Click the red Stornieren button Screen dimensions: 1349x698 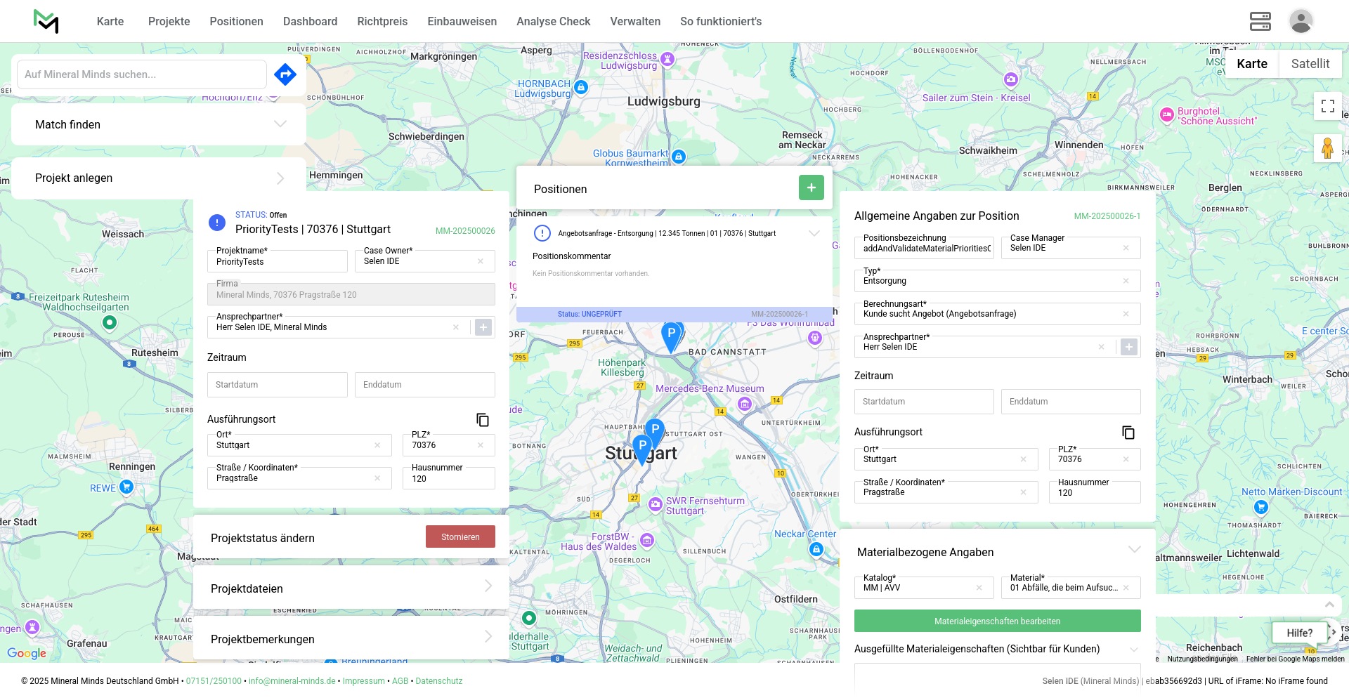(x=460, y=537)
